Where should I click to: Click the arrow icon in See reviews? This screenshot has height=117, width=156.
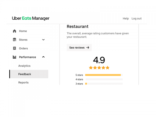[88, 47]
